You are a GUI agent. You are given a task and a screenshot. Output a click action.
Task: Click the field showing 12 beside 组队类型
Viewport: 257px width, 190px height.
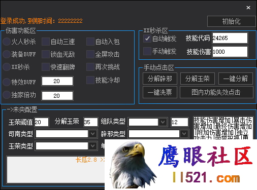coord(180,122)
